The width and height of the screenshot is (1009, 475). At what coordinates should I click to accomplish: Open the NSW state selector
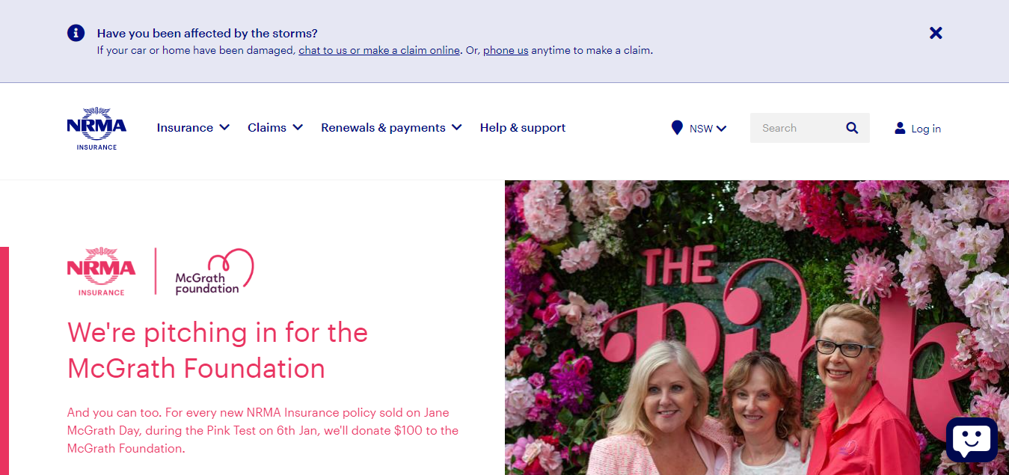click(x=708, y=129)
